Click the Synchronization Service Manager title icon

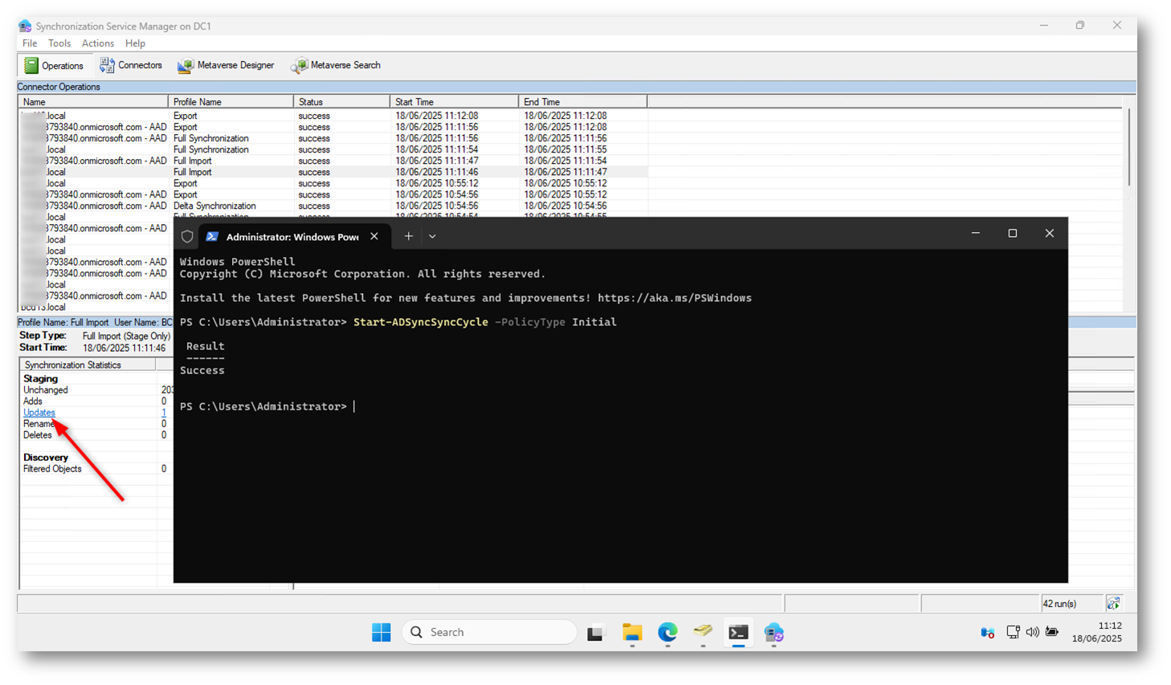point(25,26)
